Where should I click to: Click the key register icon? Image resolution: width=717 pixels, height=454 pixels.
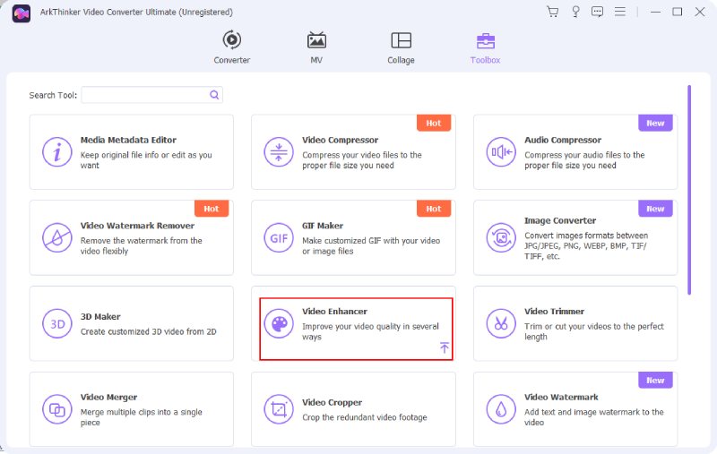click(575, 12)
